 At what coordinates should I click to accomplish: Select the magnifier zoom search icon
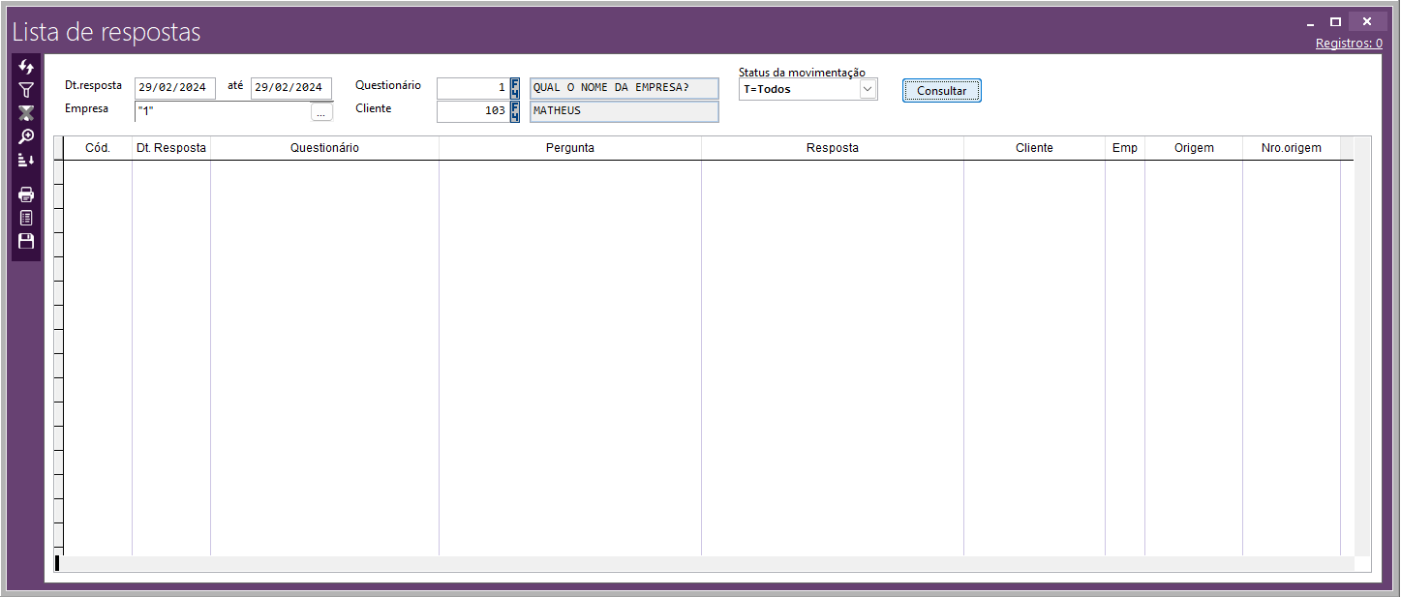click(26, 136)
